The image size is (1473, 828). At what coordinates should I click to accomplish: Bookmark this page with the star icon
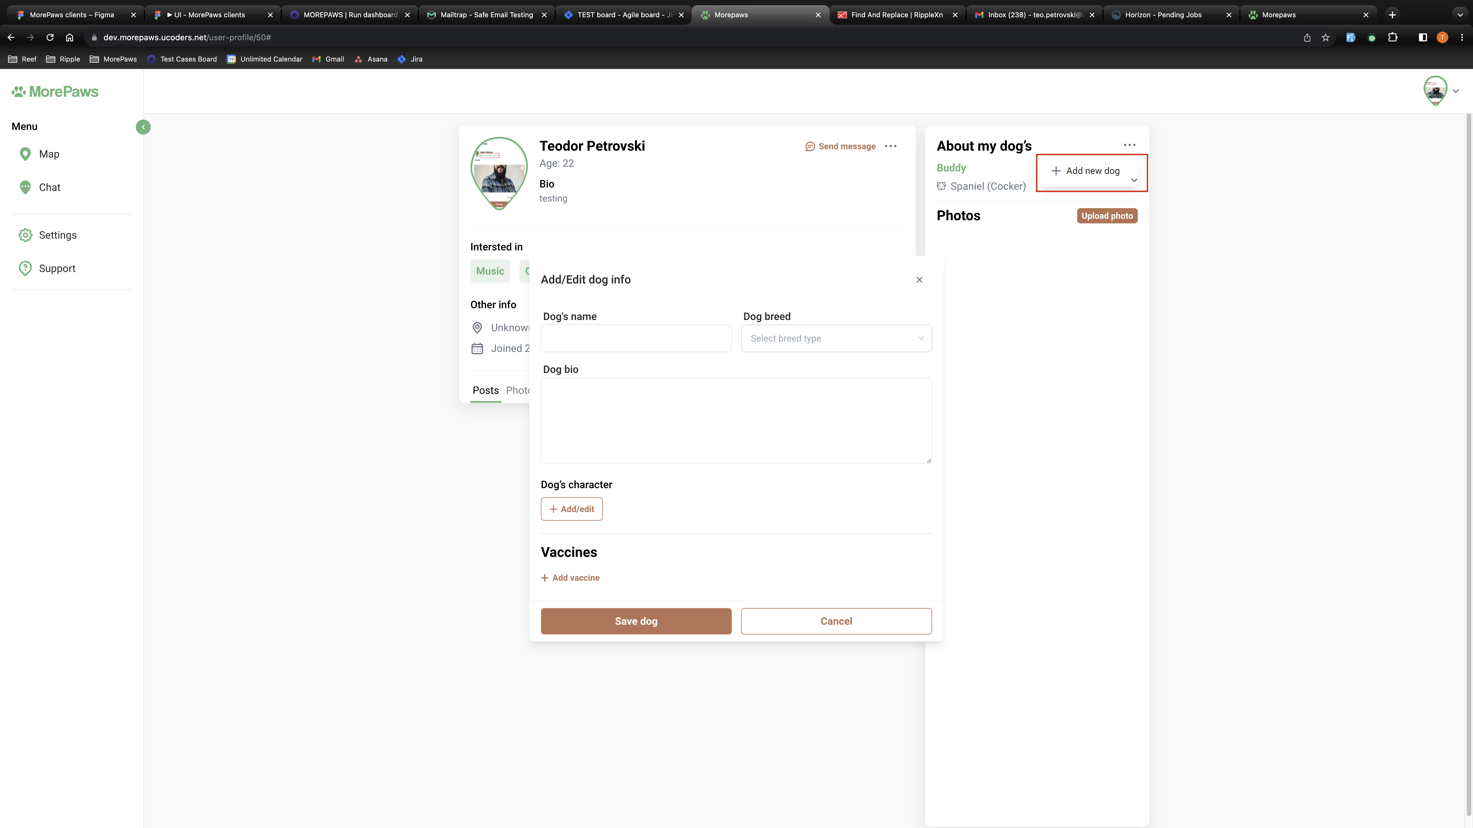point(1325,38)
